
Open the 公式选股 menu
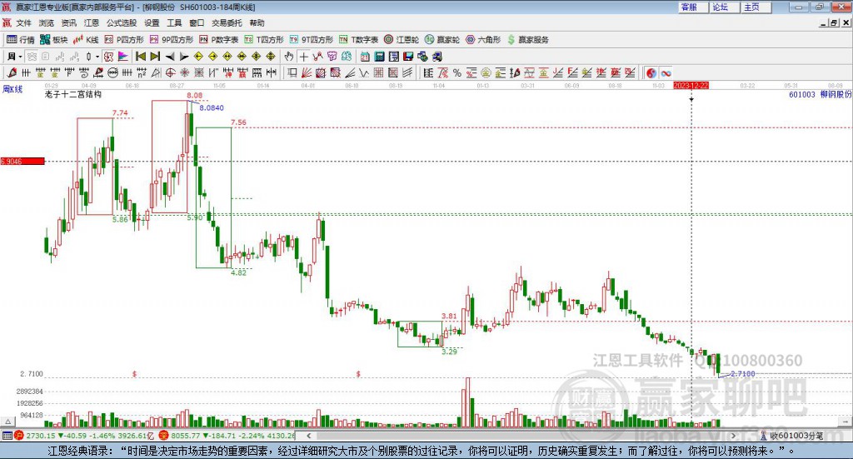pos(122,22)
